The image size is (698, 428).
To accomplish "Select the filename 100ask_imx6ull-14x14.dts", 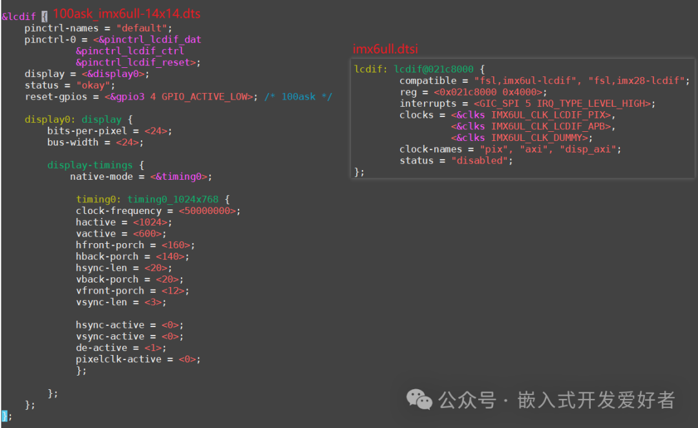I will [127, 14].
